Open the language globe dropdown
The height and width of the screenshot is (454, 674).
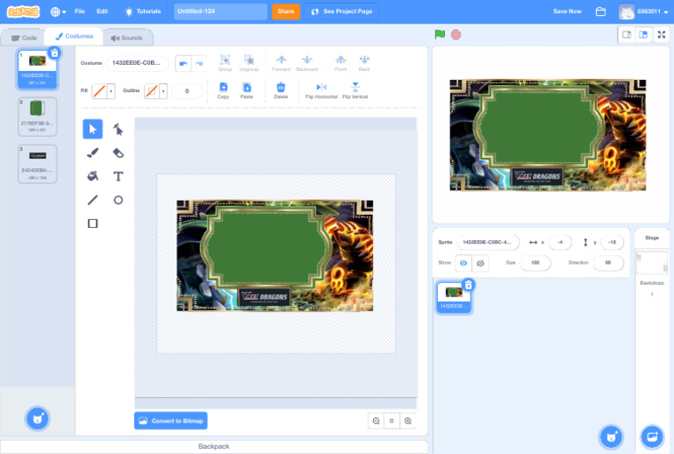(x=58, y=11)
